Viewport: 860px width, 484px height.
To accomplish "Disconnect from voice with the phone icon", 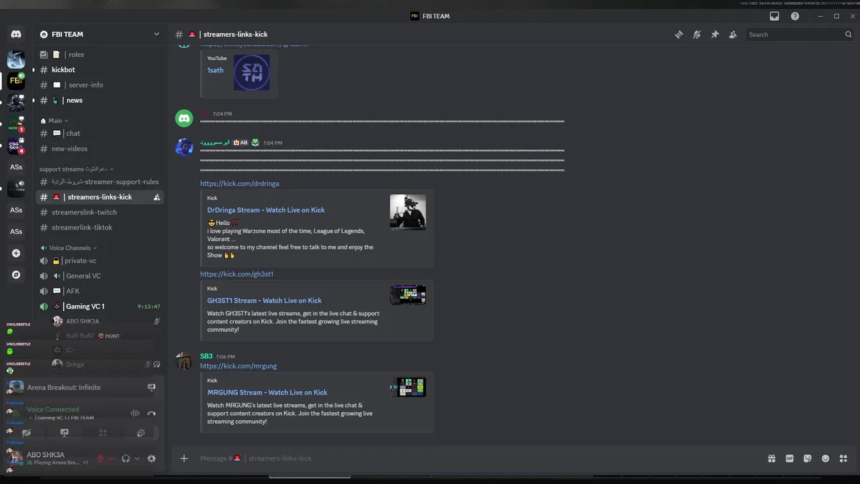I will [x=152, y=413].
